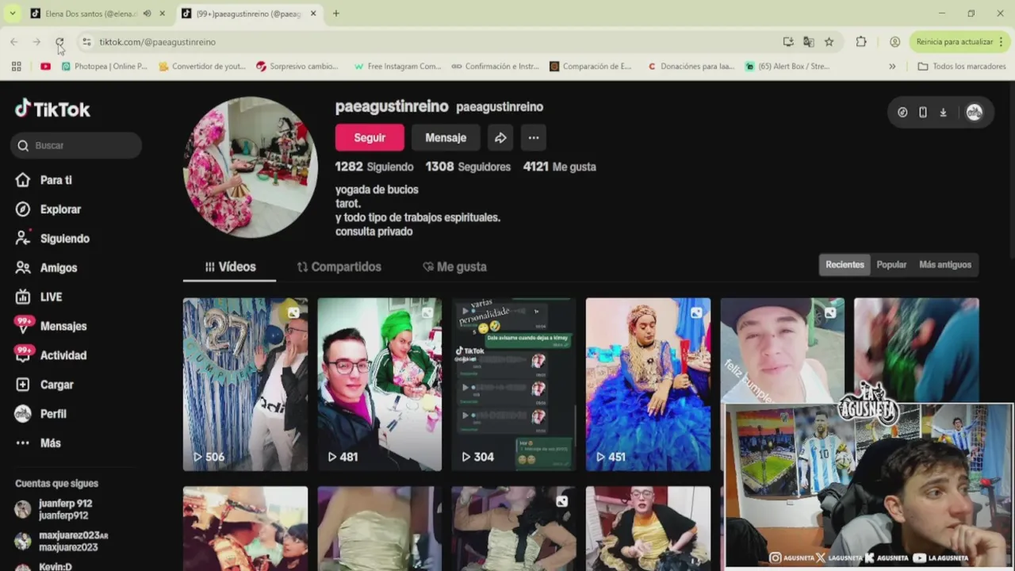Open Todos los marcadores folder
The width and height of the screenshot is (1015, 571).
point(961,67)
